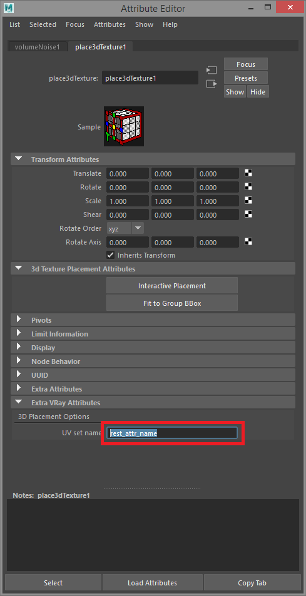Viewport: 306px width, 596px height.
Task: Switch to the volumeNoise1 tab
Action: [38, 47]
